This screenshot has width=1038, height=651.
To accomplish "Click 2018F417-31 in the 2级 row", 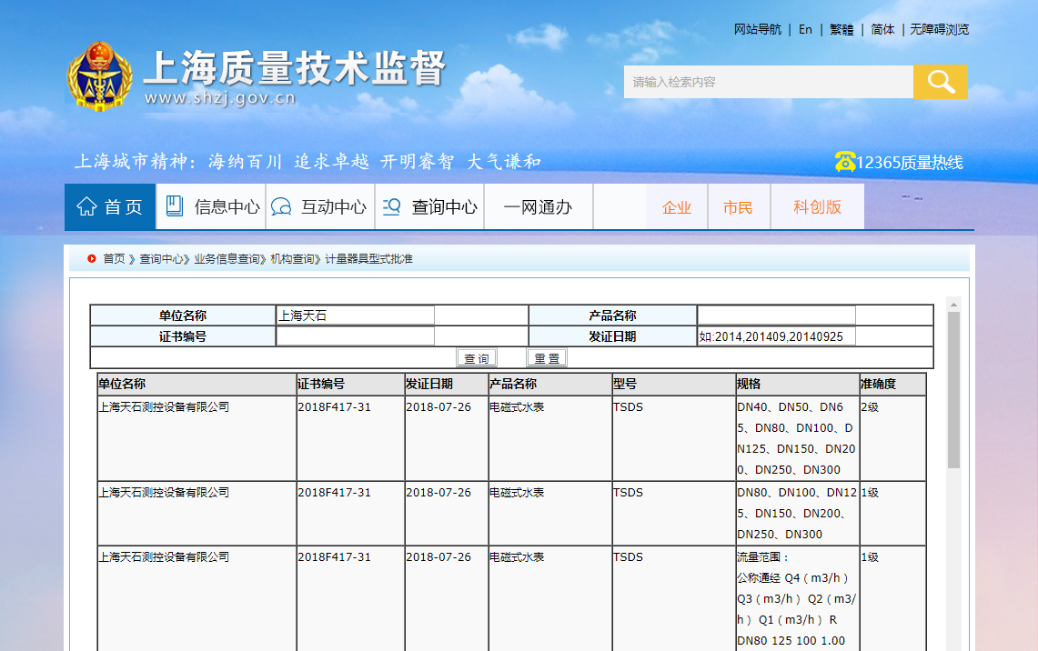I will click(334, 407).
